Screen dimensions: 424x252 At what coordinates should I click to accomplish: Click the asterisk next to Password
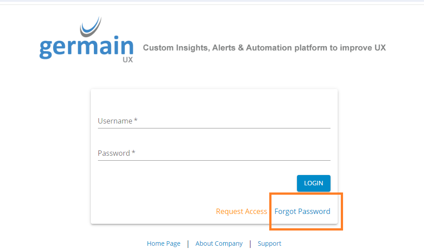134,153
